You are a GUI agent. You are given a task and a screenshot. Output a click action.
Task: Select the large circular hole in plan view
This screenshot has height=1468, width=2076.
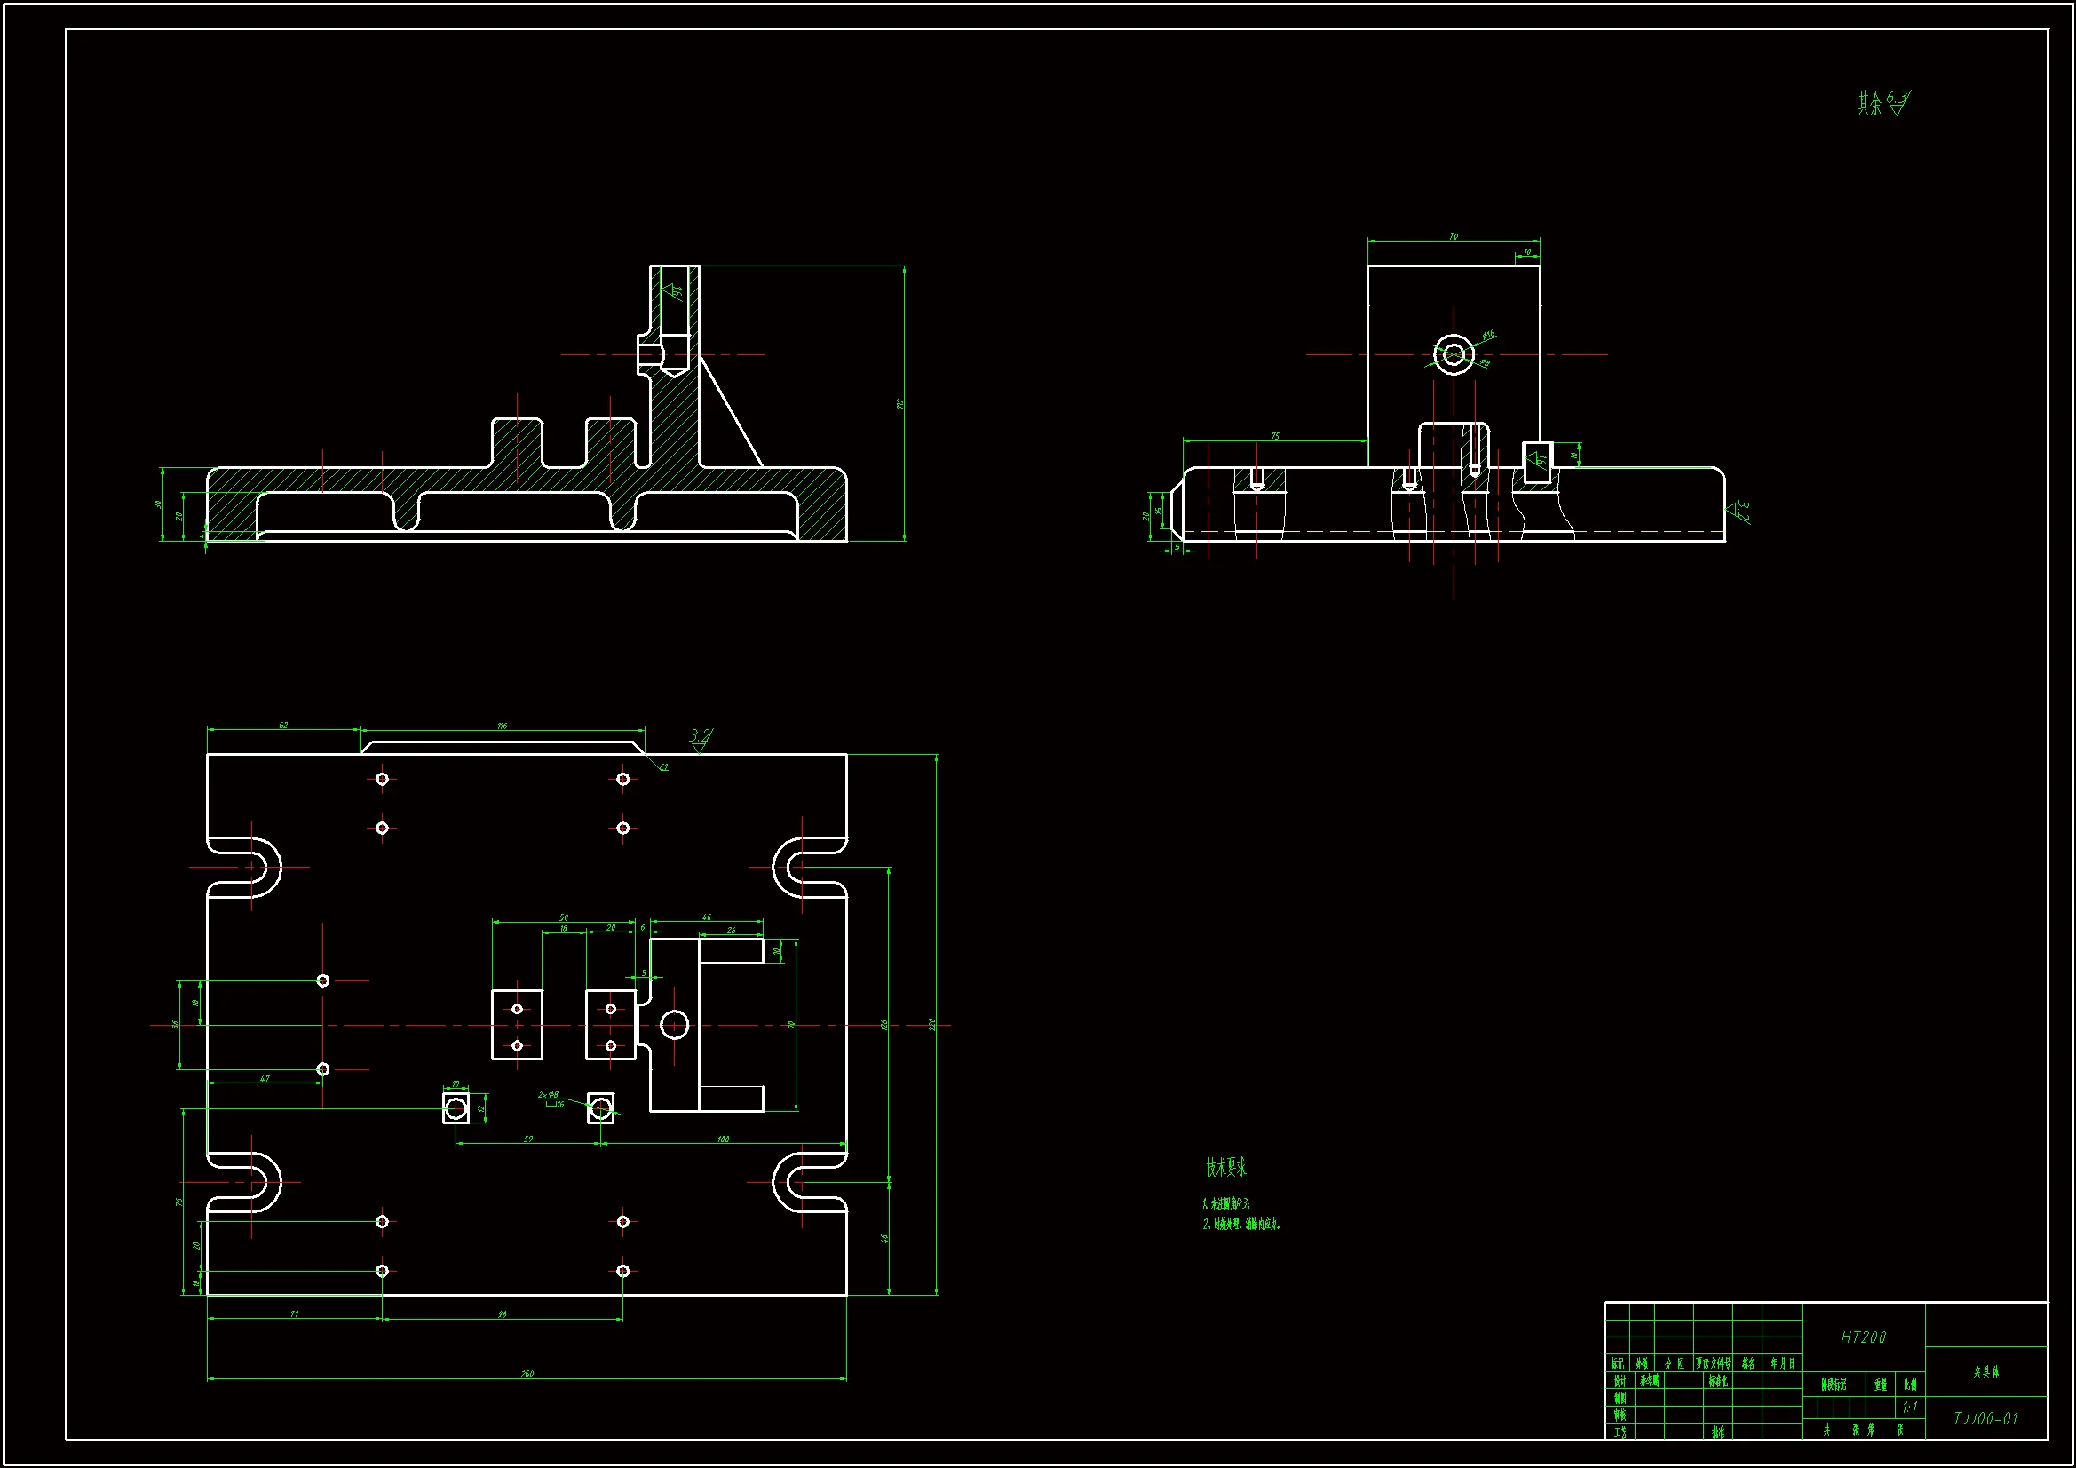[675, 1025]
